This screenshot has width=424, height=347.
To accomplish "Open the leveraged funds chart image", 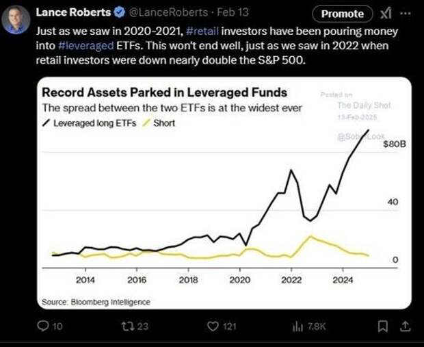I will click(x=224, y=193).
